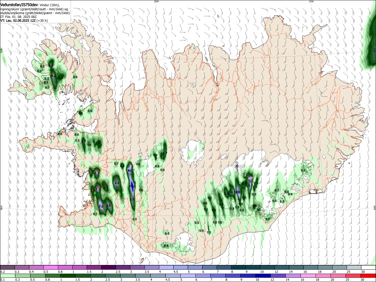
Task: Click the 1.5 precipitation value
Action: point(214,210)
